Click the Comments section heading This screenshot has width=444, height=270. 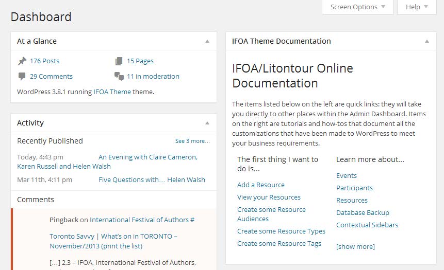pos(36,200)
